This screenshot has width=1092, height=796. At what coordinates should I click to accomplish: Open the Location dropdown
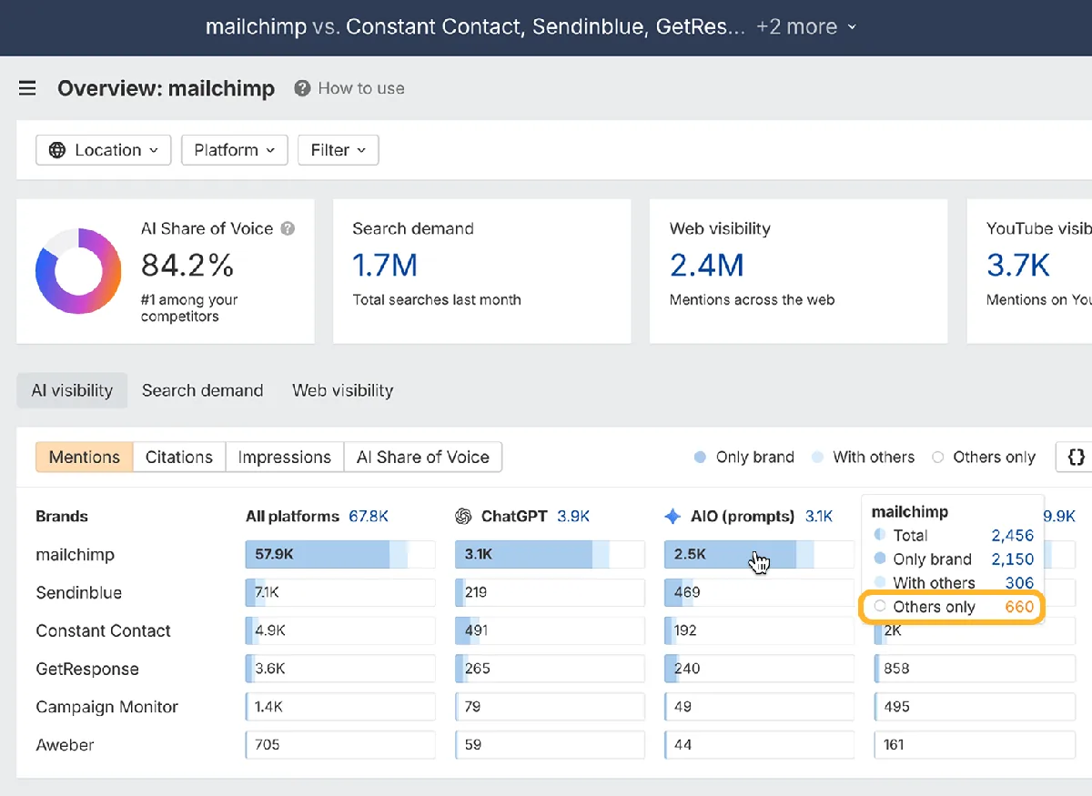coord(104,150)
